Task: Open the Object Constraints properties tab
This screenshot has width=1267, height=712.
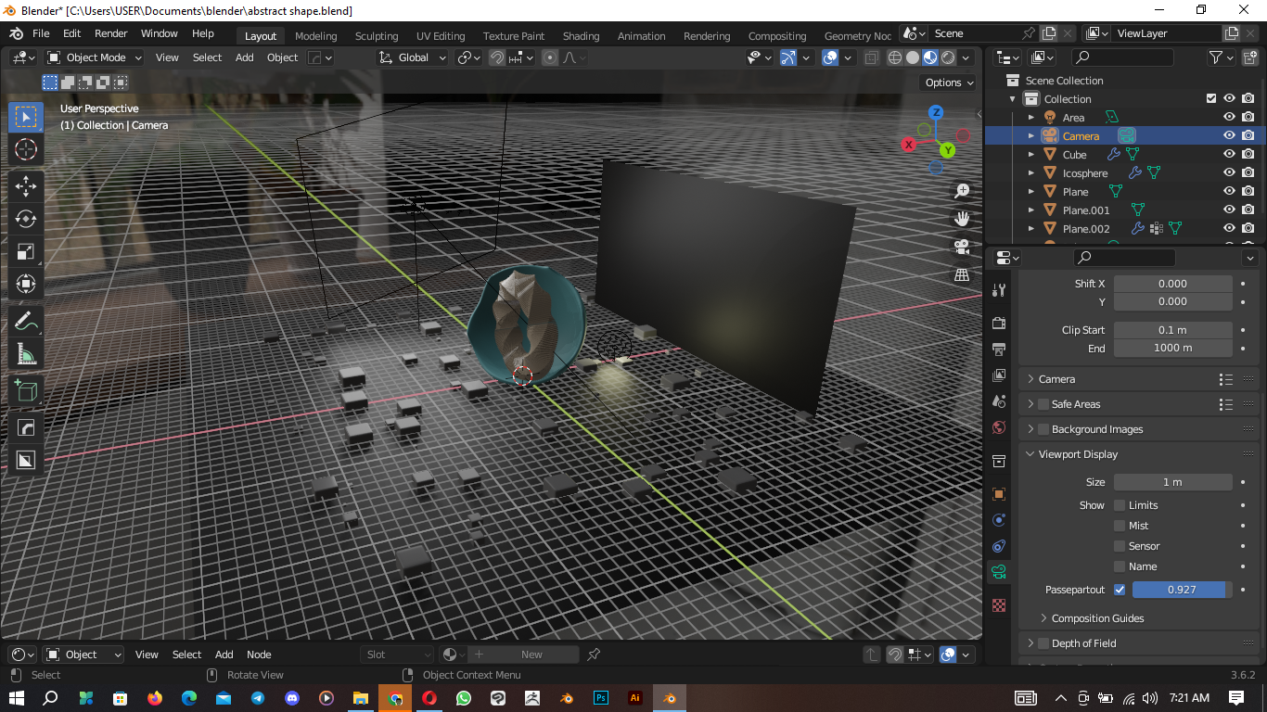Action: click(x=999, y=546)
